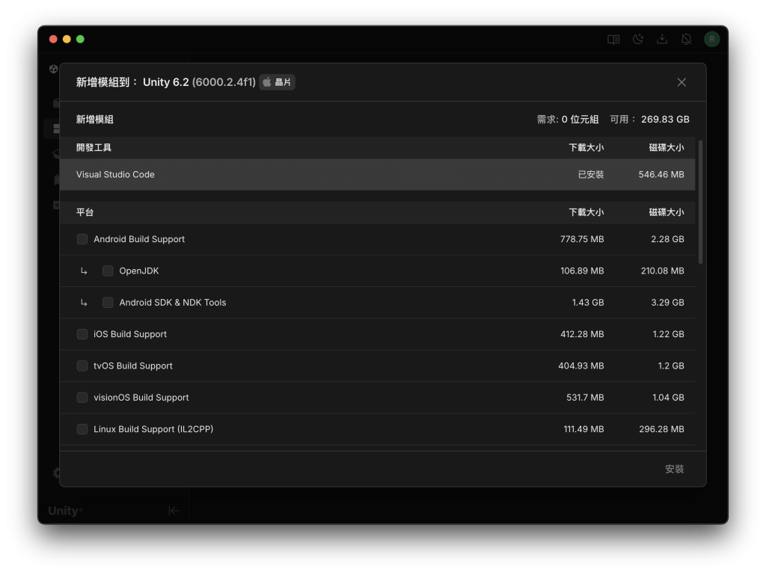Enable visionOS Build Support checkbox
766x574 pixels.
(x=82, y=398)
